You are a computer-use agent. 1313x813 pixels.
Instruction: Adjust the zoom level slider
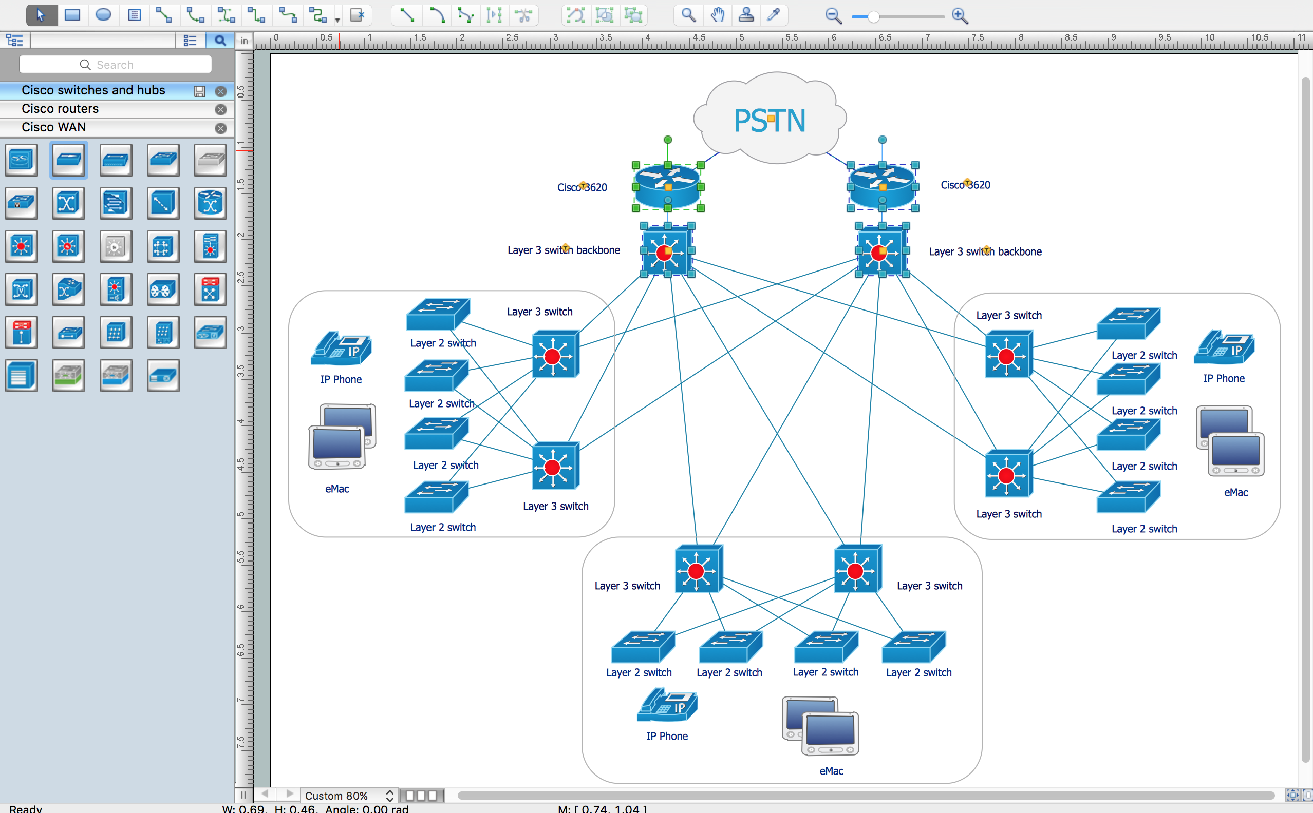point(897,17)
